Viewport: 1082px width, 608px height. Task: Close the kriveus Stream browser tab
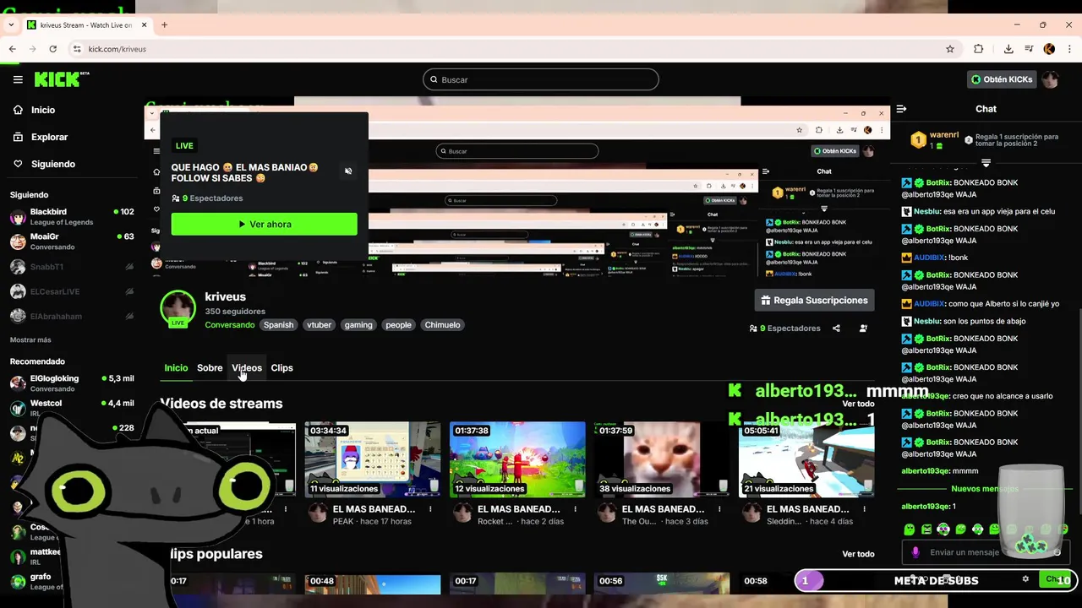145,24
